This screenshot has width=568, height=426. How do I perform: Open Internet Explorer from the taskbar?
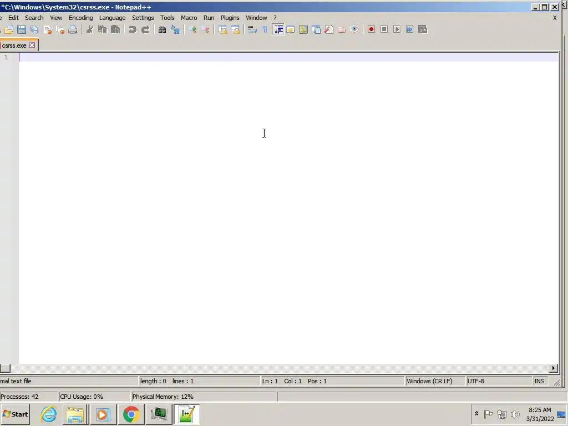point(49,414)
